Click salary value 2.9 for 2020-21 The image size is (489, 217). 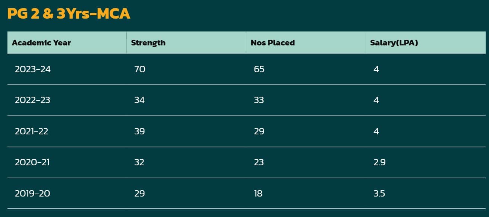(x=379, y=162)
